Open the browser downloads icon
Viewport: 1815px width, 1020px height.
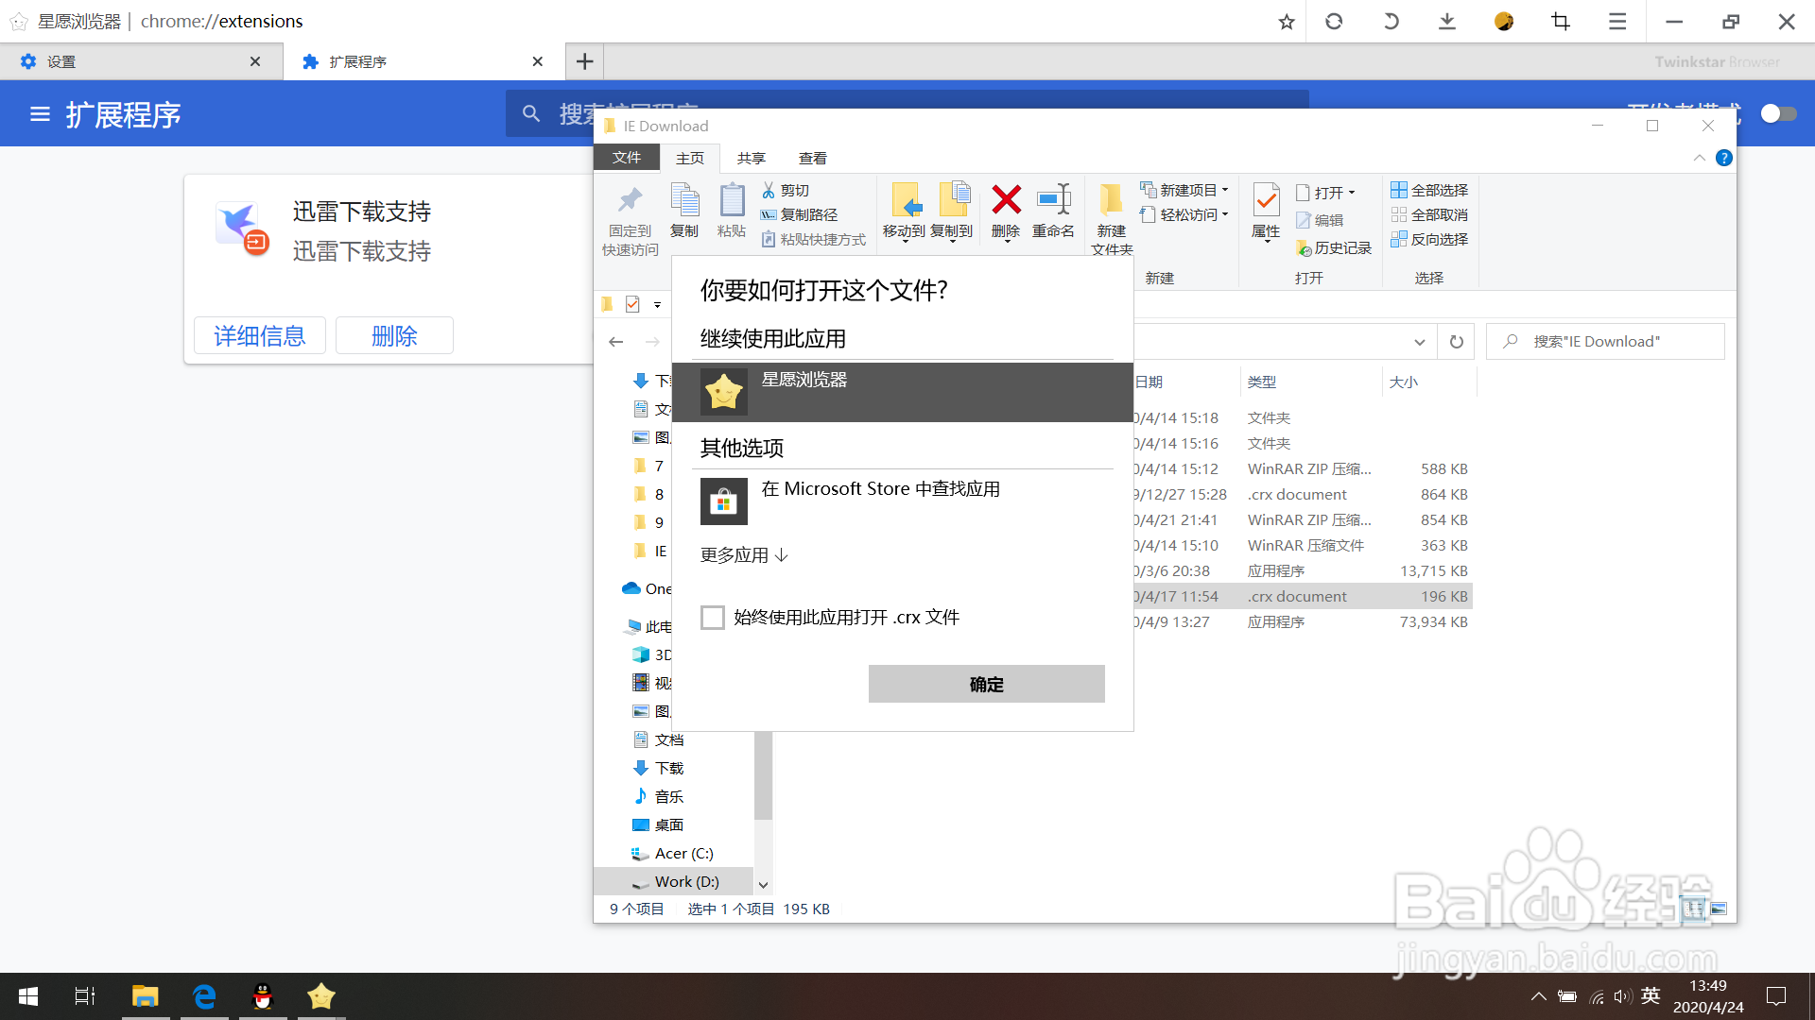coord(1447,21)
